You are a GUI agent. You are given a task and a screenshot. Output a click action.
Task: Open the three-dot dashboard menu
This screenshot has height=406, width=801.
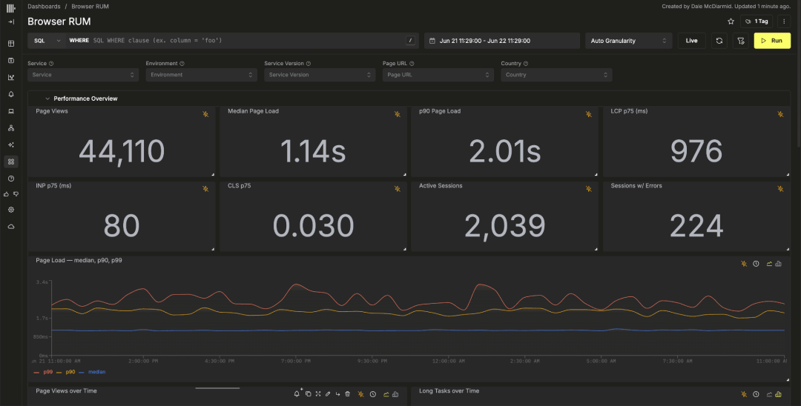coord(784,21)
